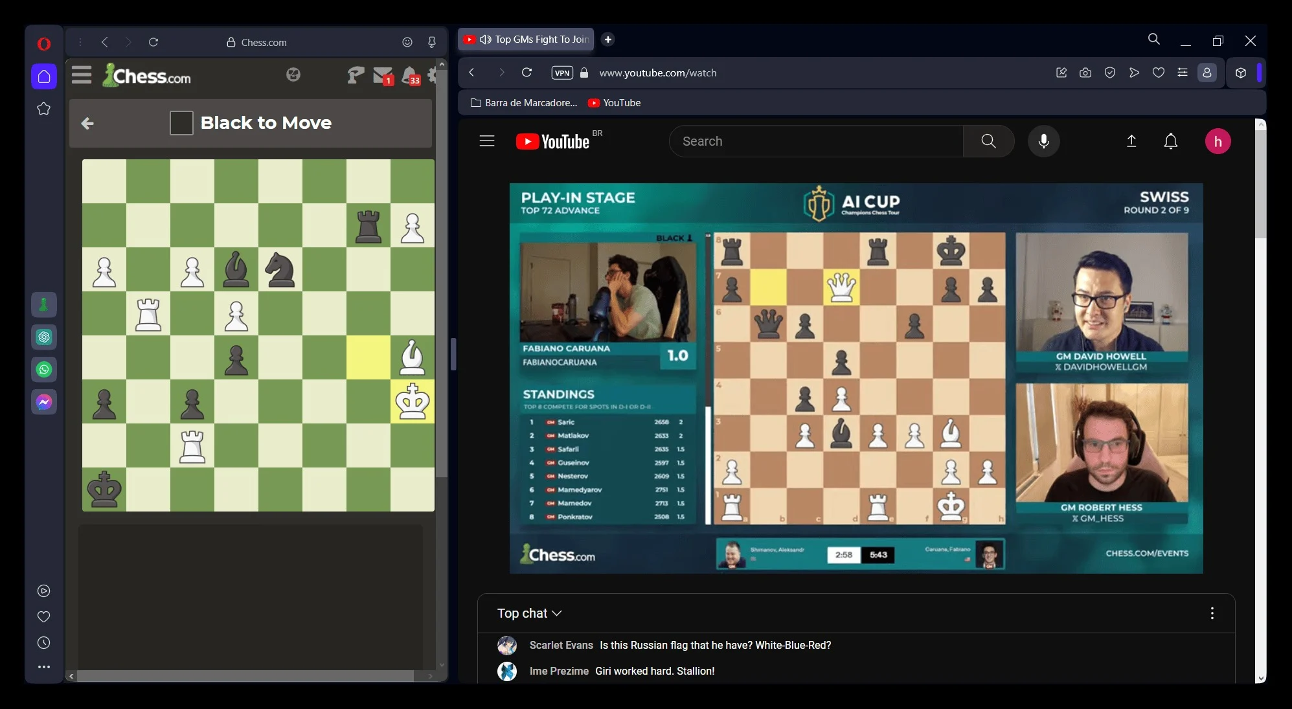Open ChatGPT sidebar icon in Opera
This screenshot has width=1292, height=709.
click(44, 337)
